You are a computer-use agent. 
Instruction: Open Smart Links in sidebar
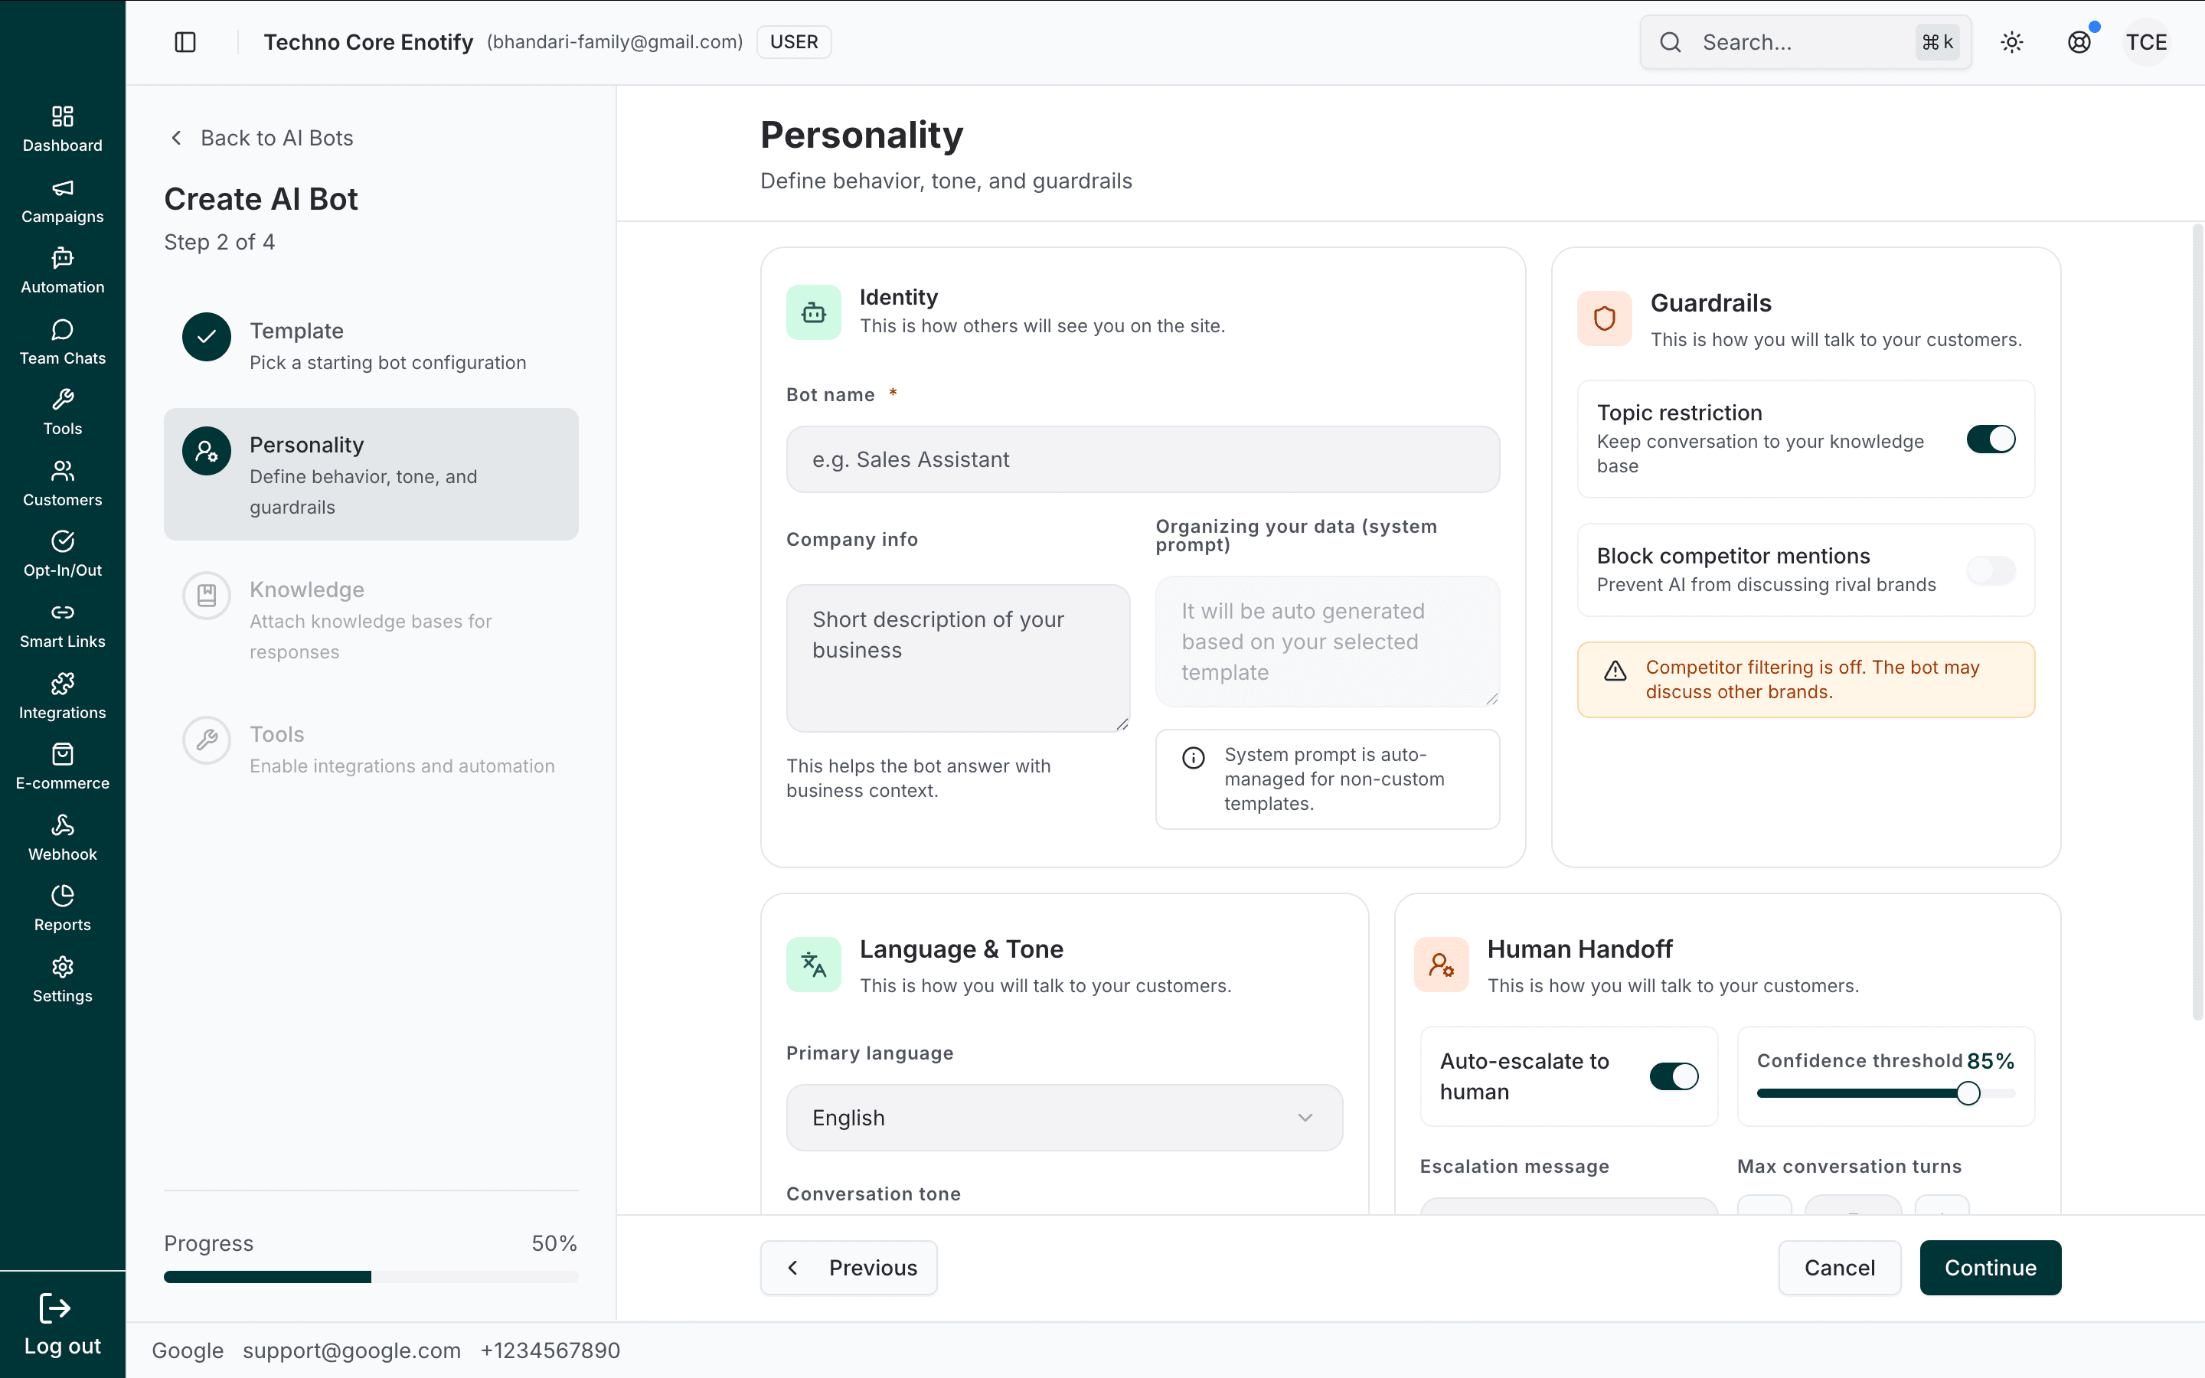click(62, 625)
